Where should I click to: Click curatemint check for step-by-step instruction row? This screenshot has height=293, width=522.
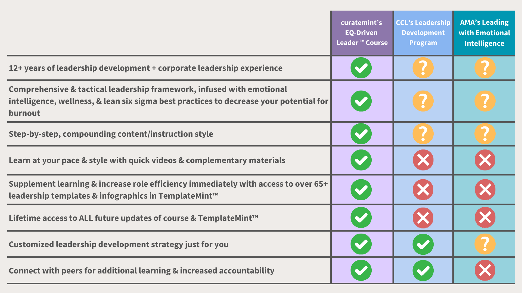tap(361, 134)
